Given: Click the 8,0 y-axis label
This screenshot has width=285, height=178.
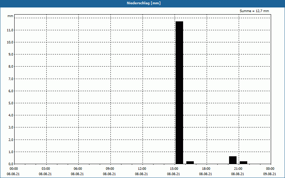Looking at the screenshot, I should (11, 67).
